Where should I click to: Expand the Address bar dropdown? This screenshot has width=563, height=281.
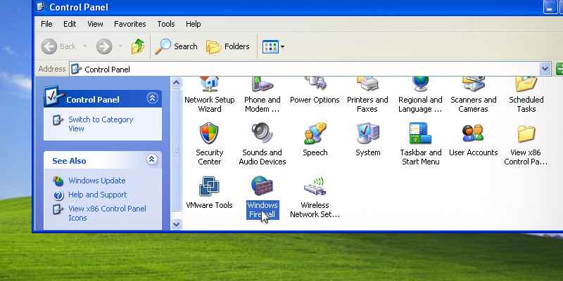pyautogui.click(x=545, y=69)
